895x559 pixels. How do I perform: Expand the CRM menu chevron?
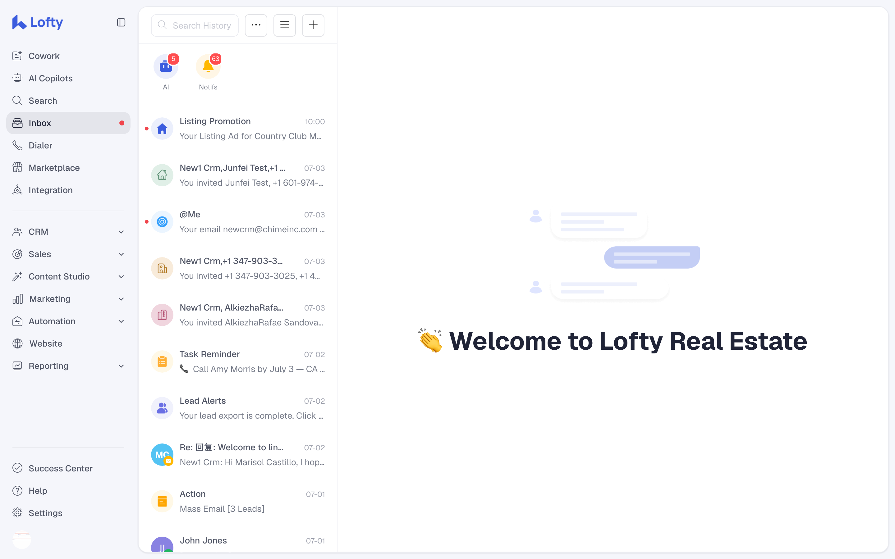tap(121, 232)
